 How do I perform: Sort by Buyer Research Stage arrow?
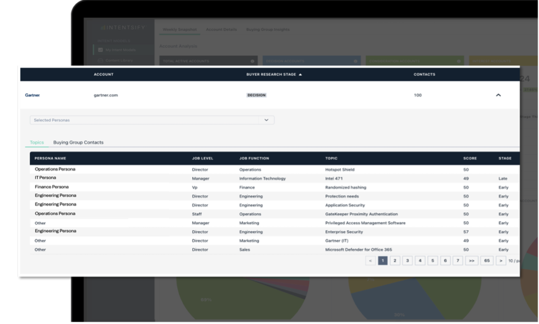tap(301, 75)
